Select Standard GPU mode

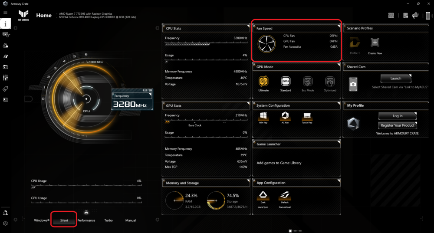click(x=286, y=84)
